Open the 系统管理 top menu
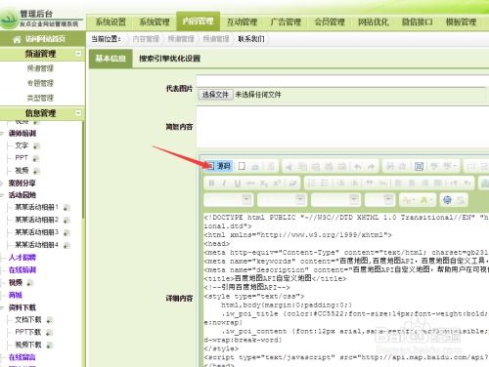This screenshot has width=489, height=367. 155,21
